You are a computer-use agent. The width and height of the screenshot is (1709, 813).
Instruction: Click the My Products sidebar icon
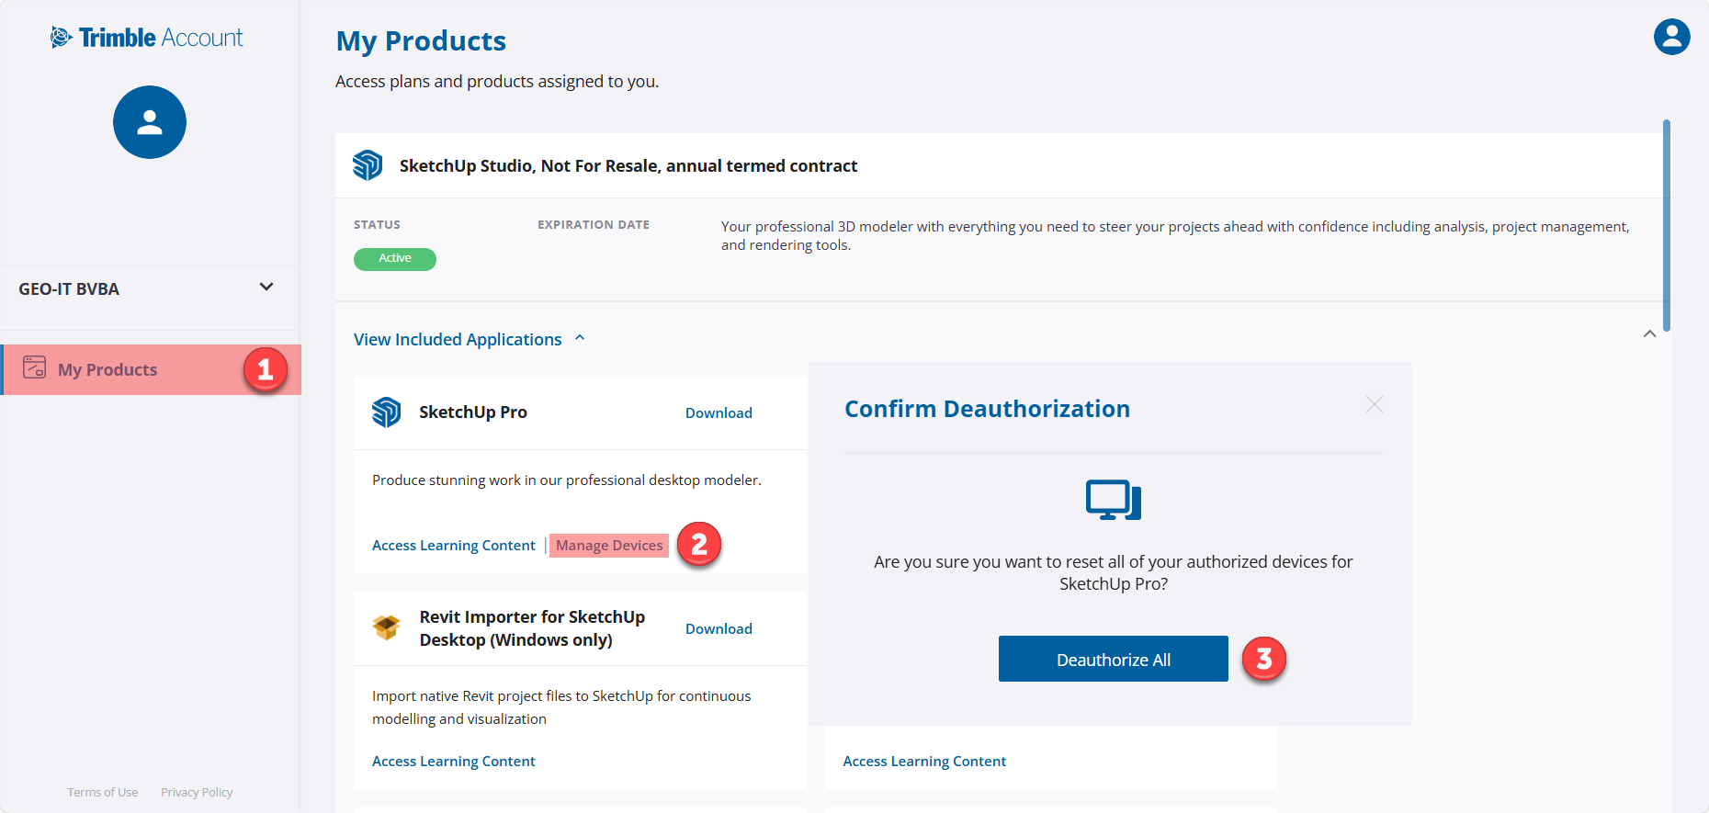[34, 367]
